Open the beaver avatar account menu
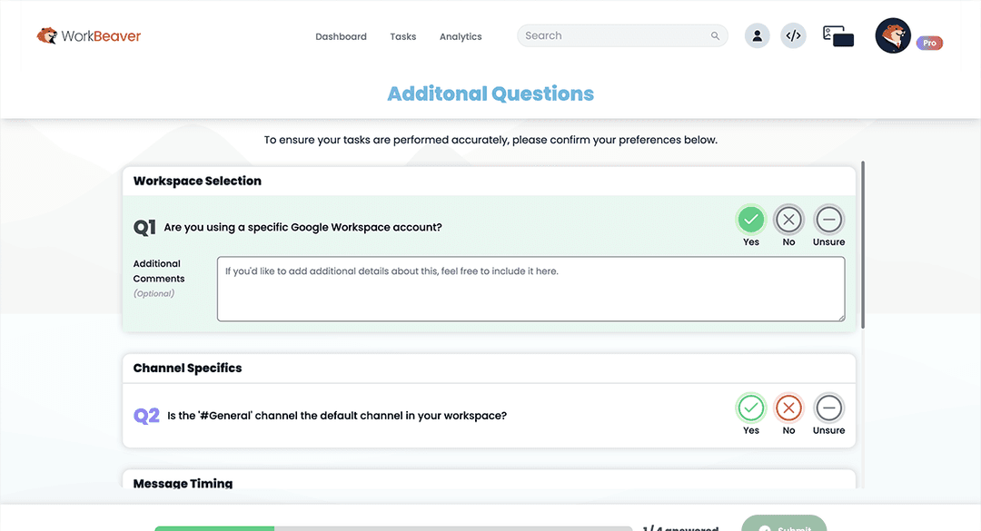Viewport: 981px width, 531px height. (893, 35)
